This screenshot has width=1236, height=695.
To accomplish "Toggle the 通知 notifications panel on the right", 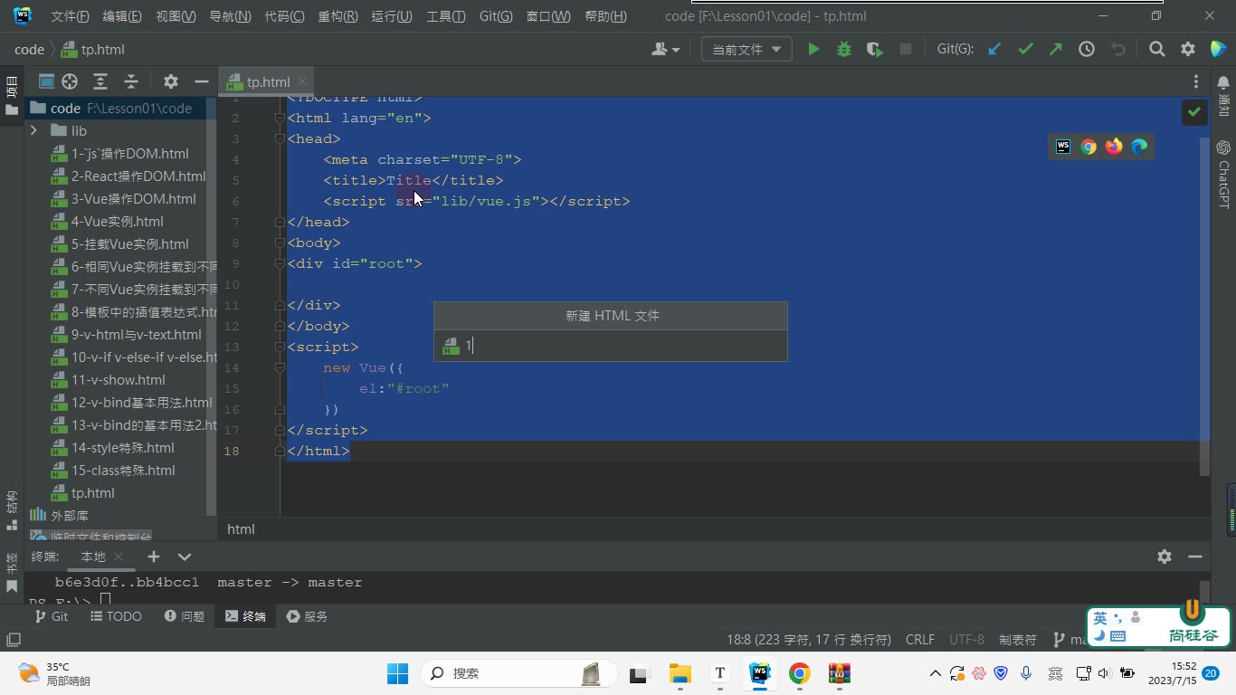I will 1223,95.
